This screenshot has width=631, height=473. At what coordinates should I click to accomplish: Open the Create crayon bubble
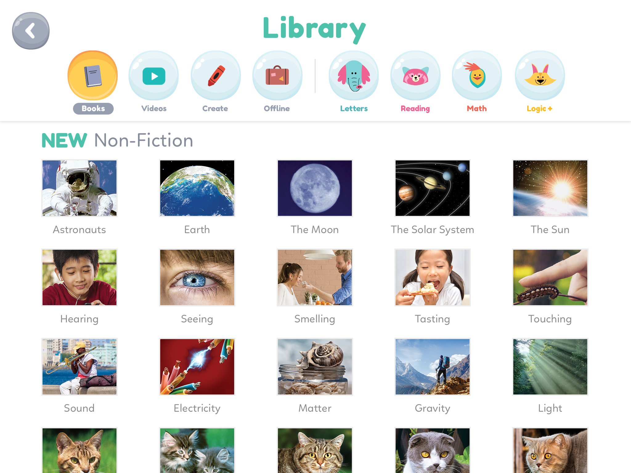[216, 76]
